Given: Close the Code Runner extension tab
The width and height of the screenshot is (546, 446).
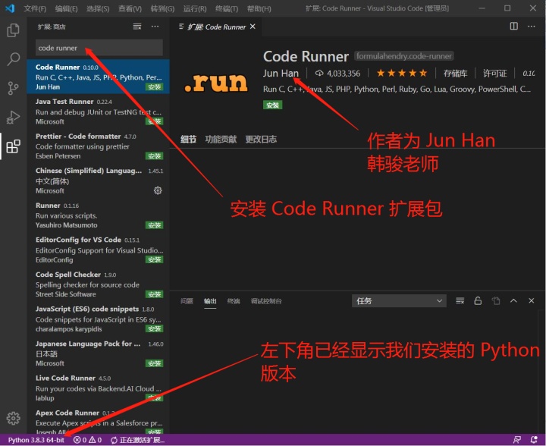Looking at the screenshot, I should pos(253,27).
